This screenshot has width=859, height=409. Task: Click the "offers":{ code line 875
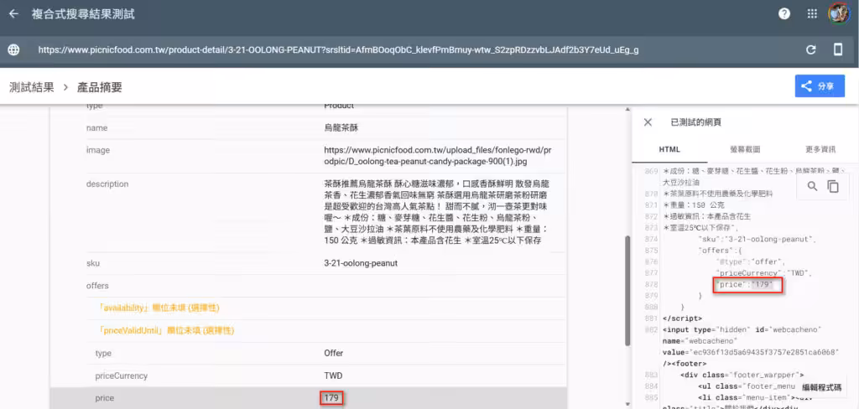pos(719,251)
